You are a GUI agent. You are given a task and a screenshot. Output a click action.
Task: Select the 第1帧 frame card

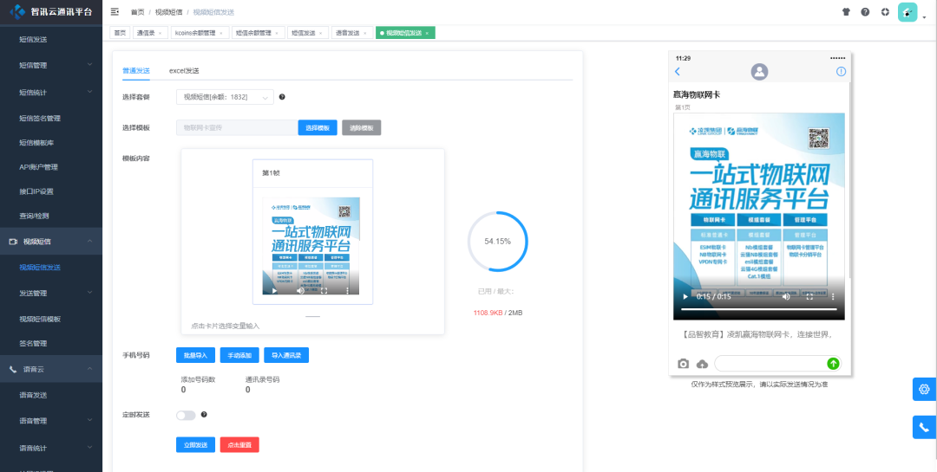coord(312,232)
